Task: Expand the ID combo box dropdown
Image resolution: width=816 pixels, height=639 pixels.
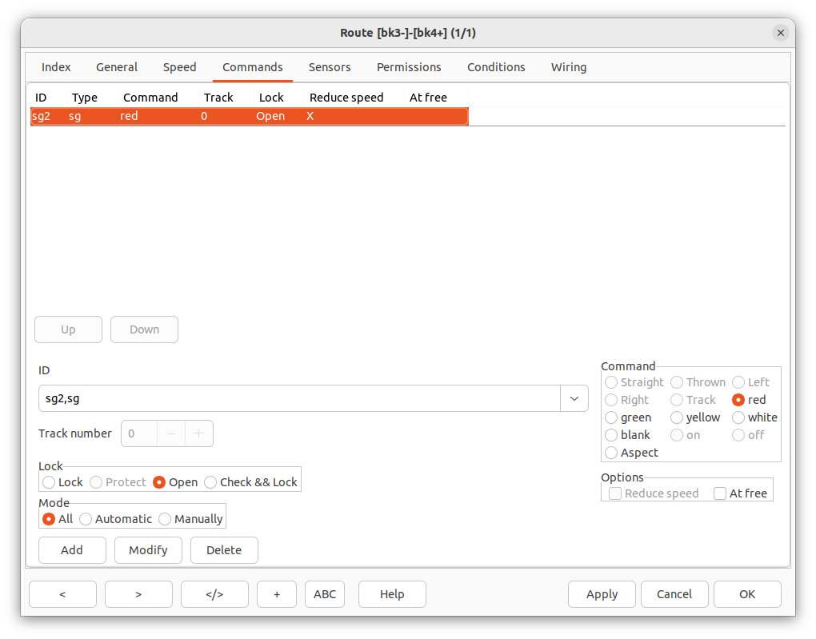Action: click(x=574, y=398)
